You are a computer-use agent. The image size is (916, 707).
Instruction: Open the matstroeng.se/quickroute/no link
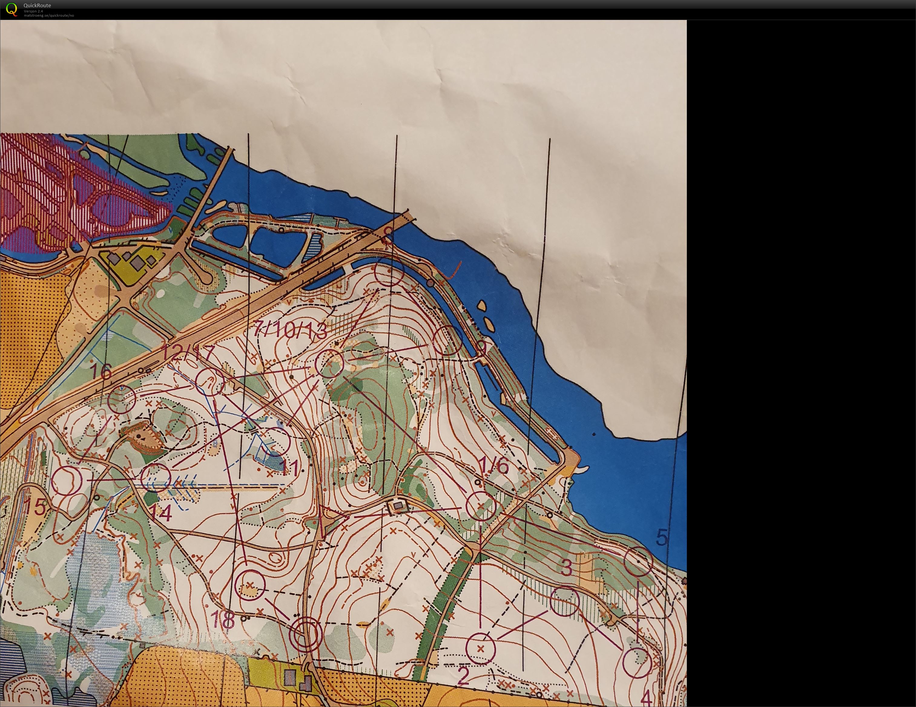point(49,15)
